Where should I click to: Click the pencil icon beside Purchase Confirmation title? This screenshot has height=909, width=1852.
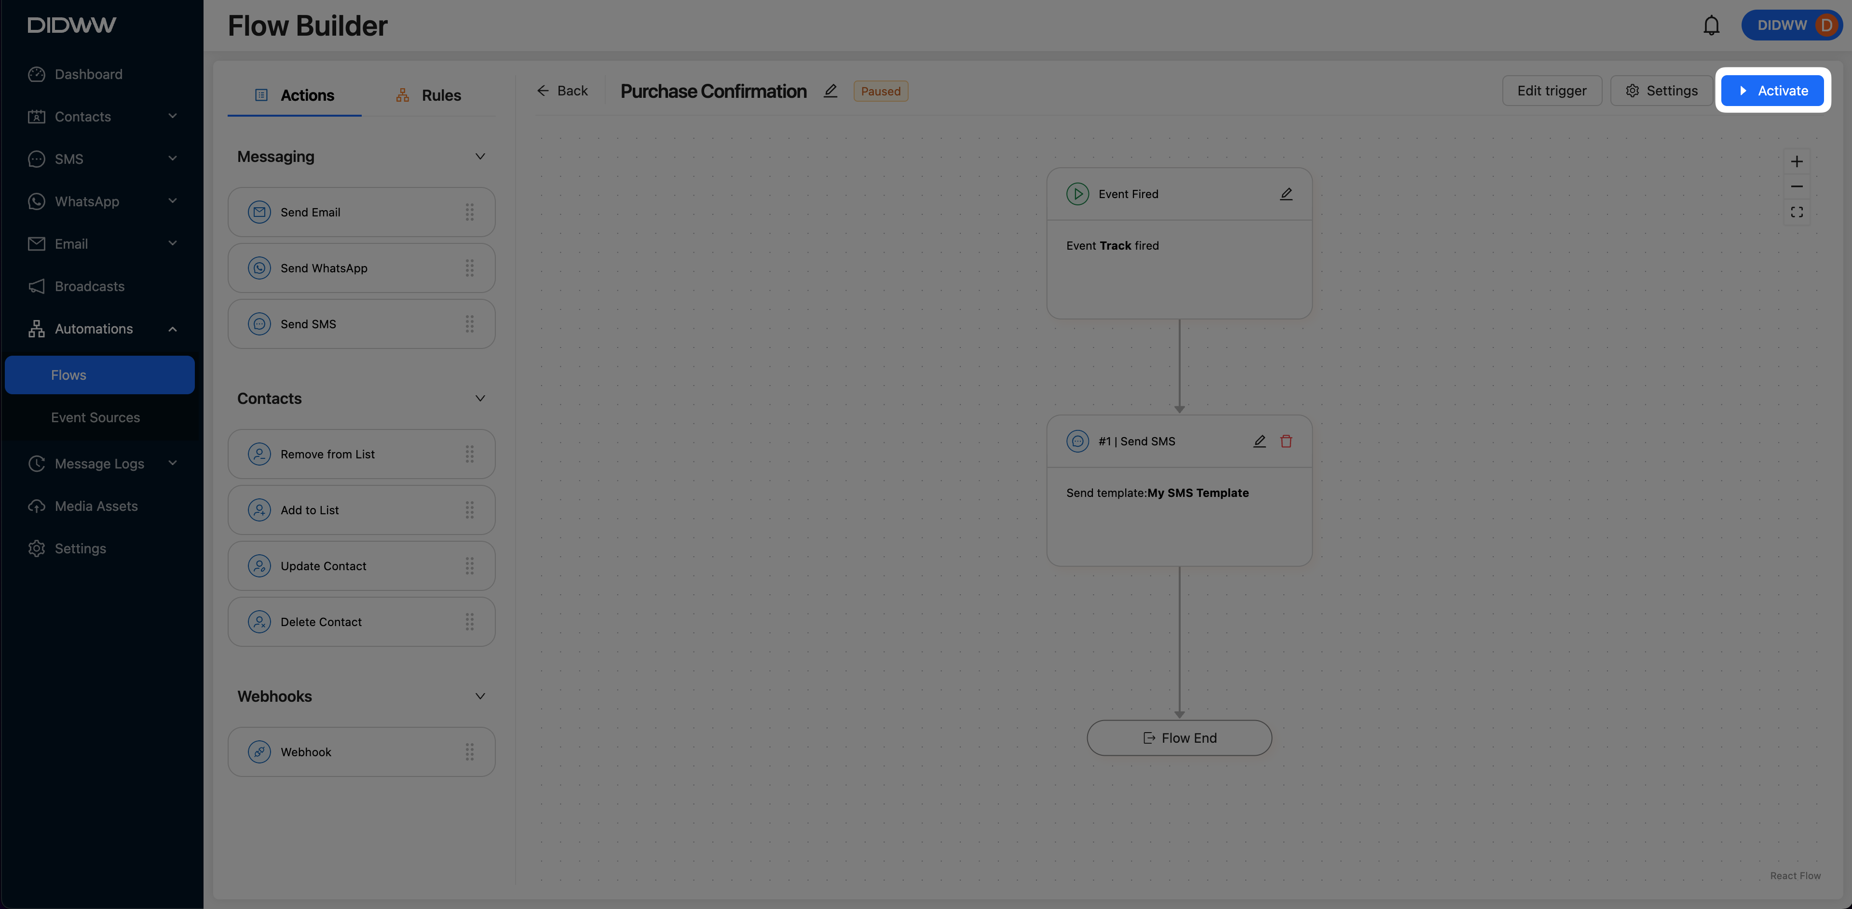[831, 91]
